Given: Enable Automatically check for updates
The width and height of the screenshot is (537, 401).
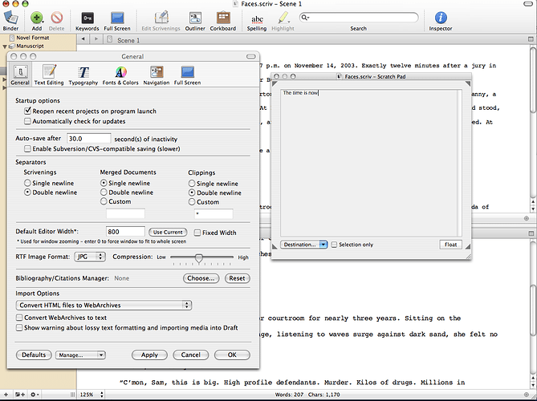Looking at the screenshot, I should pos(27,121).
